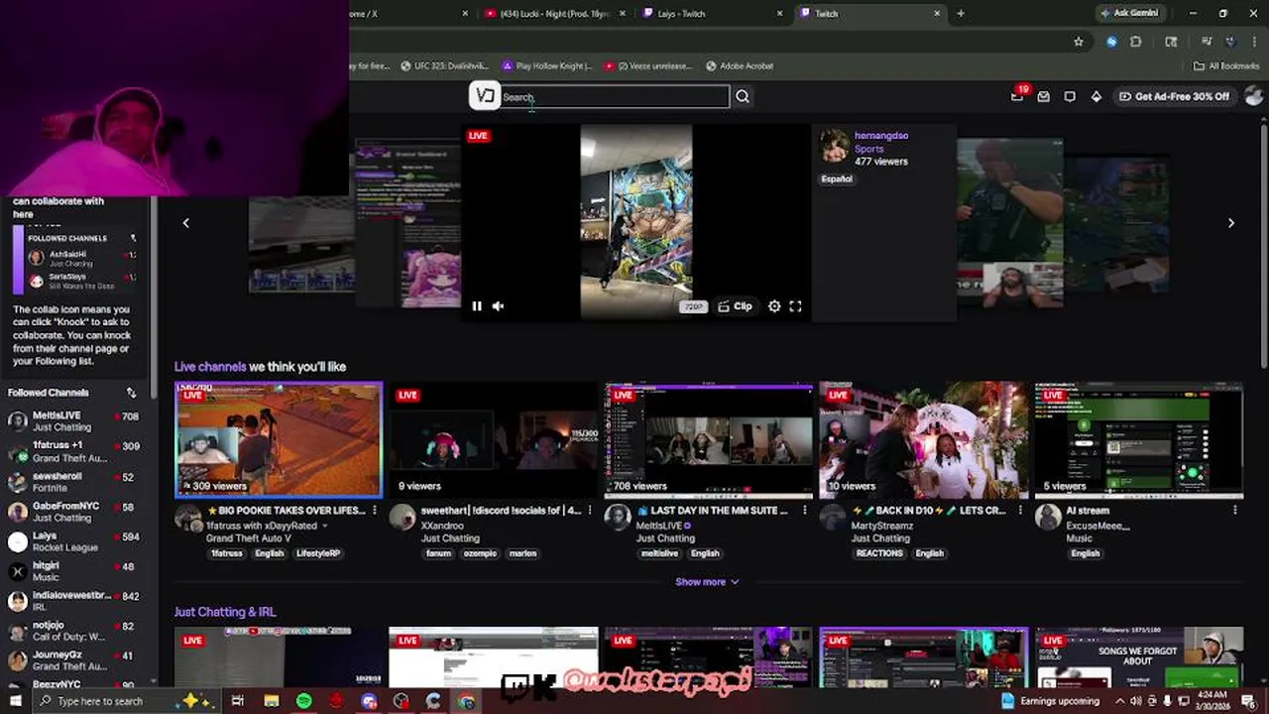
Task: Launch Spotify from the taskbar
Action: pos(303,701)
